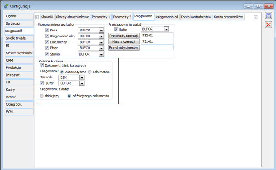Open the Produkcja section
This screenshot has width=276, height=170.
pyautogui.click(x=19, y=68)
